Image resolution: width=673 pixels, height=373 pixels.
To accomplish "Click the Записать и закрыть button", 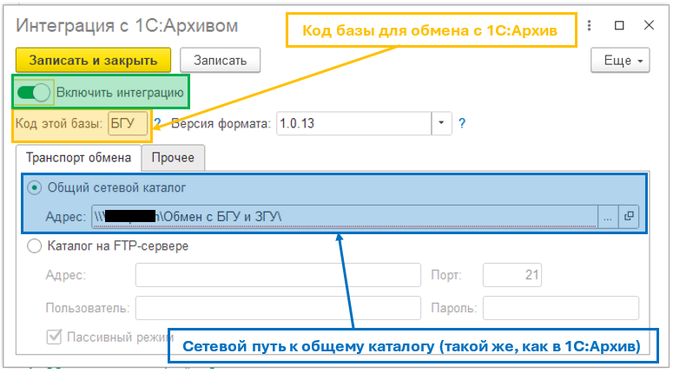I will [x=93, y=60].
